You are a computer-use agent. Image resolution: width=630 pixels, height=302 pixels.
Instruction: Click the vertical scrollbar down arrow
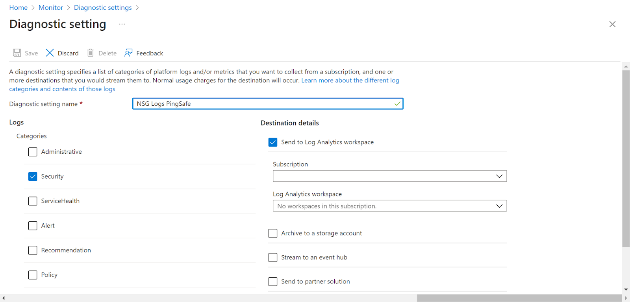tap(626, 289)
